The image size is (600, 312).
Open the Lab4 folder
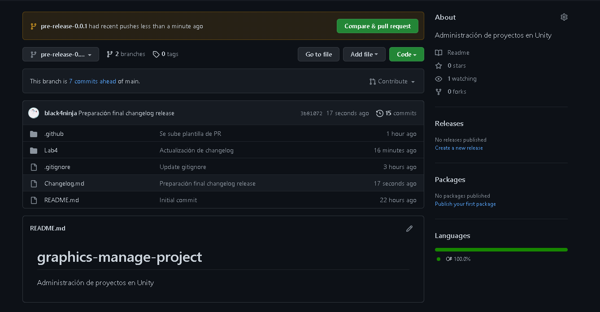pos(51,151)
